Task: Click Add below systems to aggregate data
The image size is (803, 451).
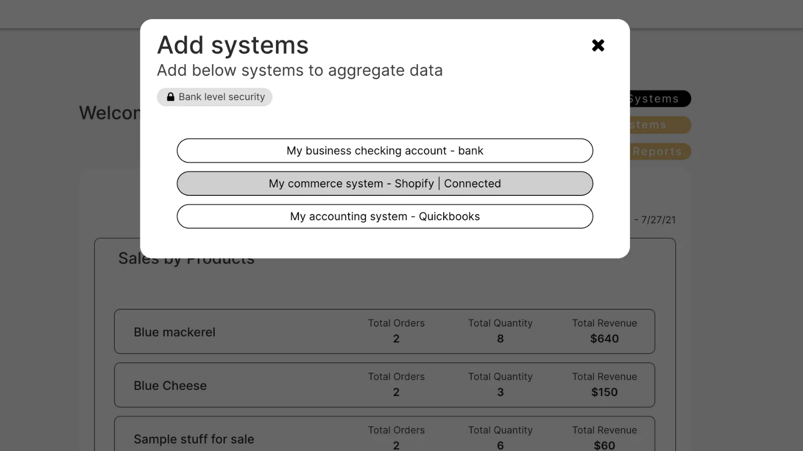Action: tap(300, 71)
